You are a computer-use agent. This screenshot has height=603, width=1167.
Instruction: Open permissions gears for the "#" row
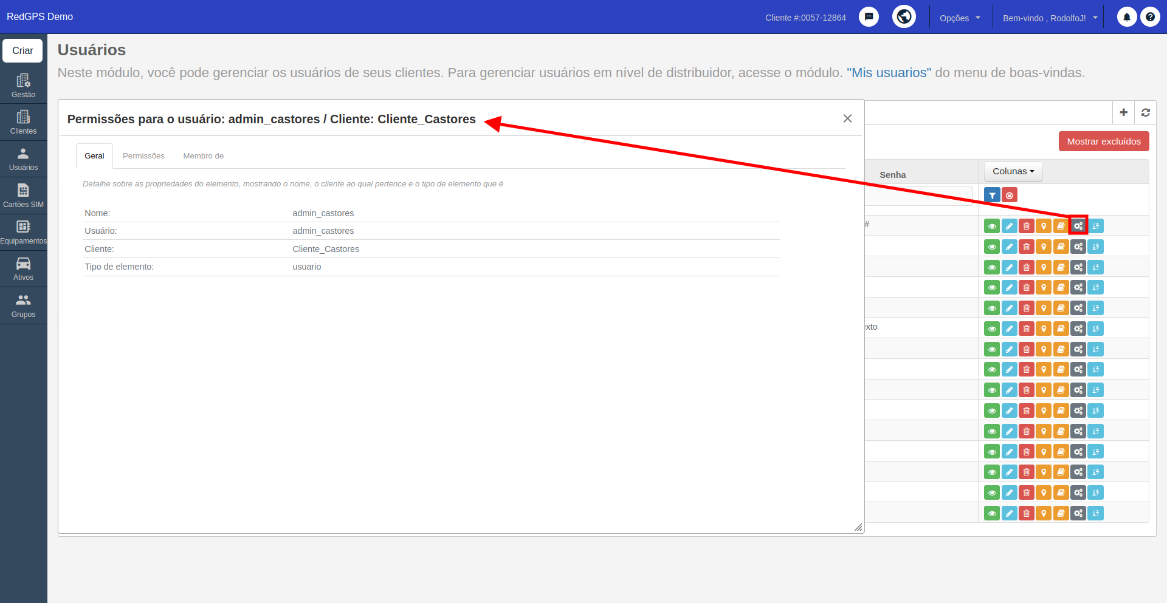[x=1078, y=226]
